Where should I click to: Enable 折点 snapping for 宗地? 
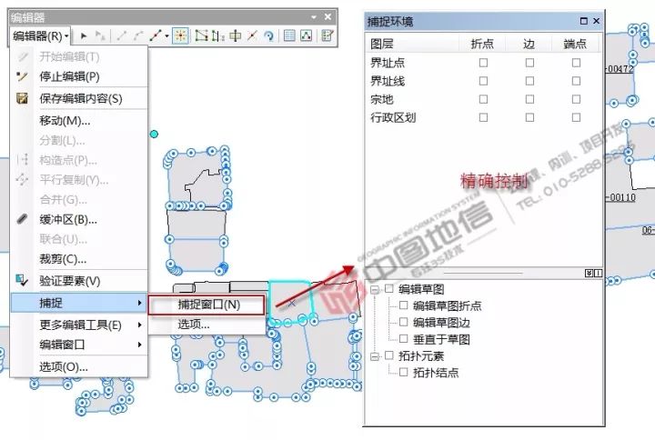(x=483, y=99)
